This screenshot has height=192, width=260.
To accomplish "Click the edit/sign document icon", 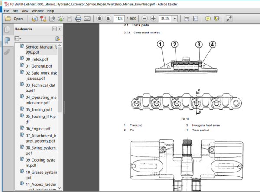I will tap(52, 19).
